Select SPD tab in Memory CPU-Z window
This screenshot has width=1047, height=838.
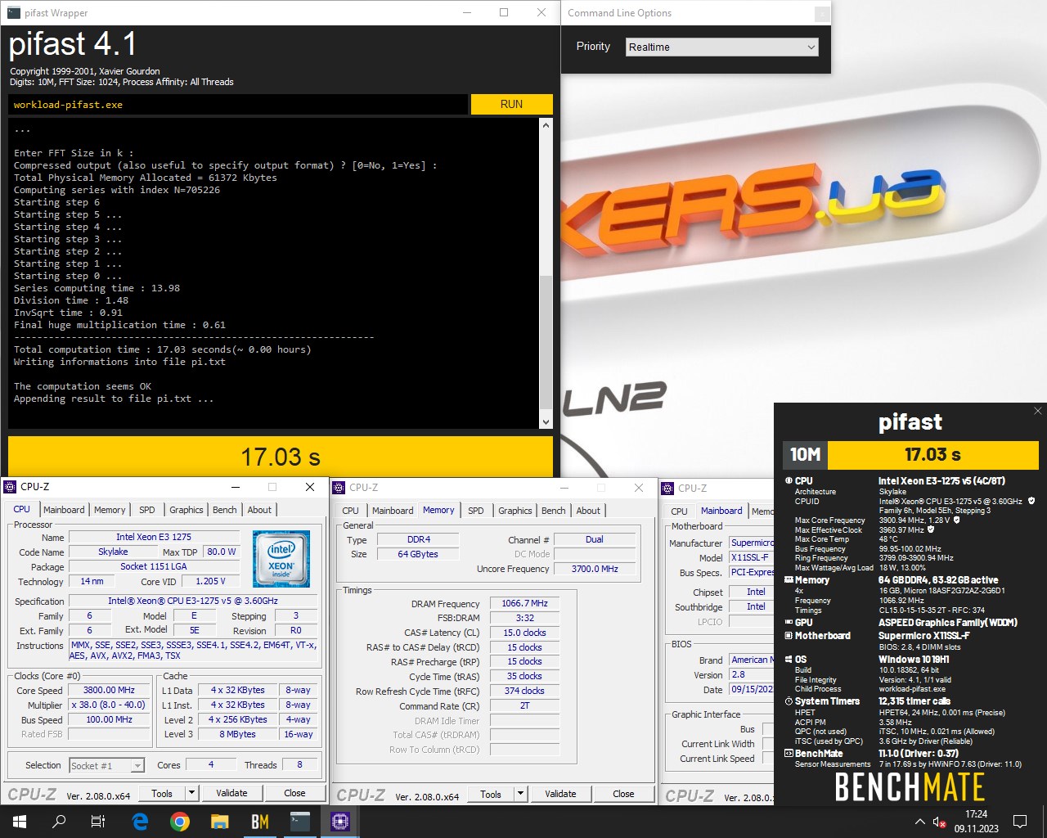point(476,510)
